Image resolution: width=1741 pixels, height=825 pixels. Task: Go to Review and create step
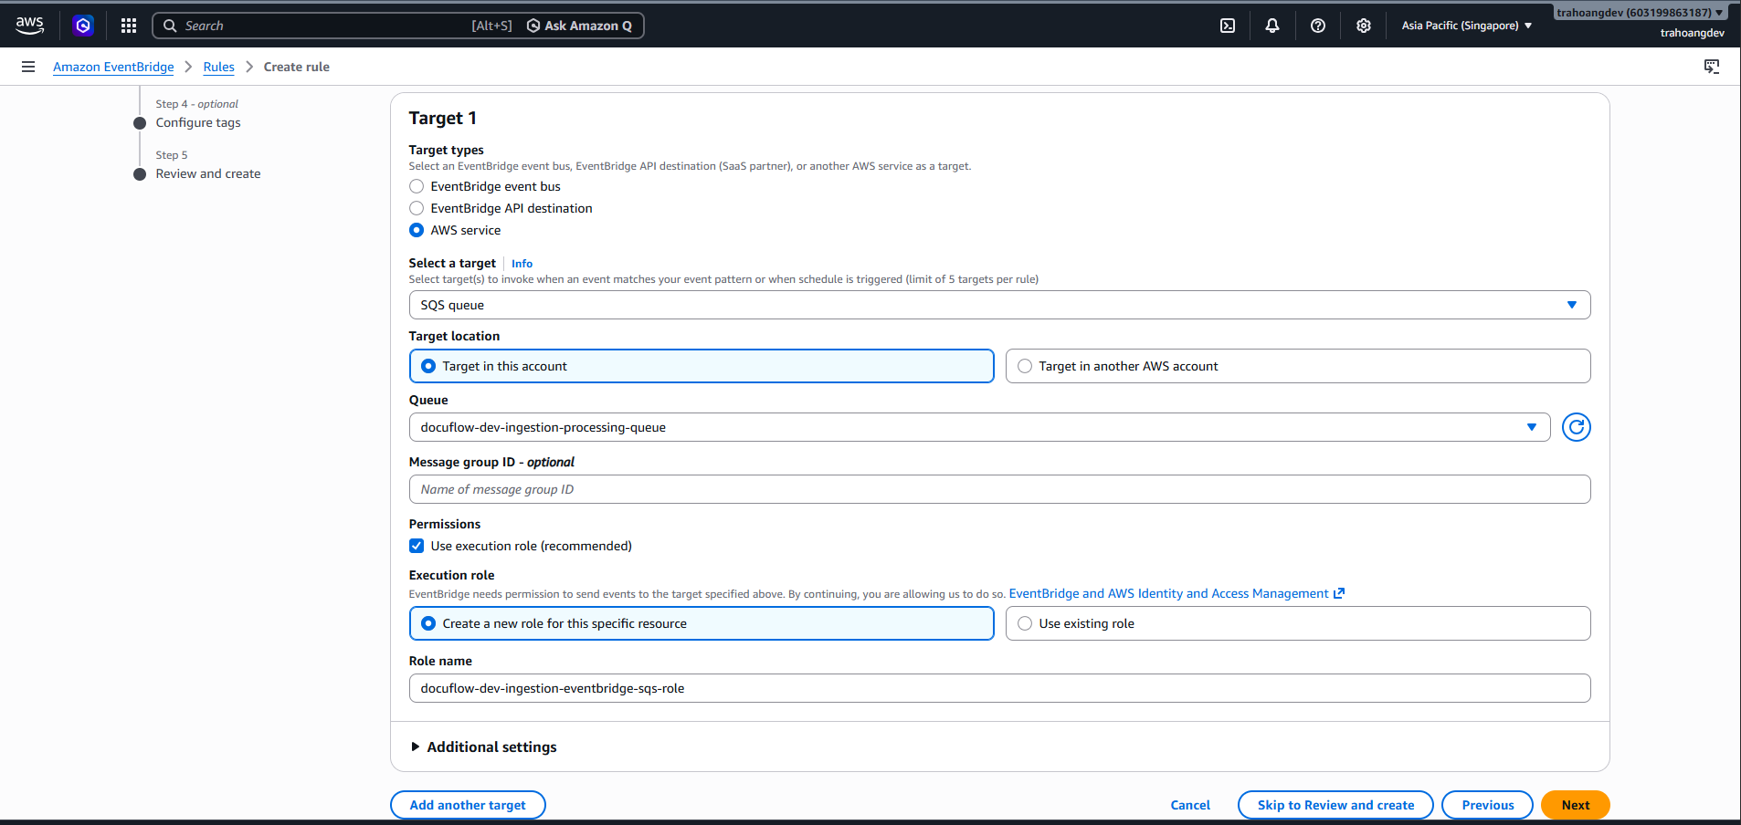208,173
